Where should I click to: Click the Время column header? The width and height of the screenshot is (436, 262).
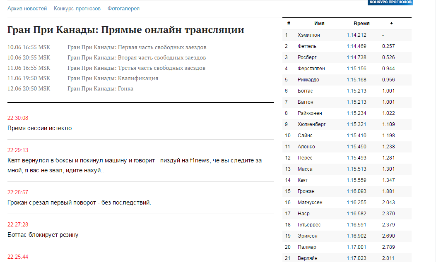point(361,24)
